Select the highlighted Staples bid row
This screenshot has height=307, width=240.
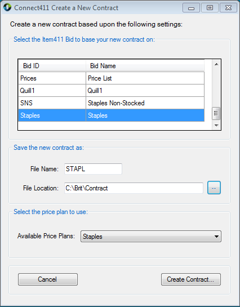[111, 115]
